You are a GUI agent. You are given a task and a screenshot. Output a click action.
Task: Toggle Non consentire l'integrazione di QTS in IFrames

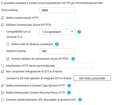coord(3,72)
